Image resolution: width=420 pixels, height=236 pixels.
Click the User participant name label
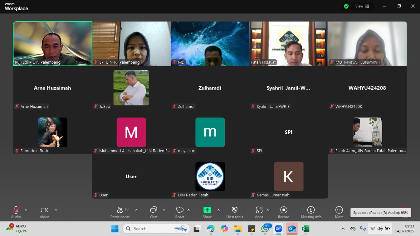103,195
